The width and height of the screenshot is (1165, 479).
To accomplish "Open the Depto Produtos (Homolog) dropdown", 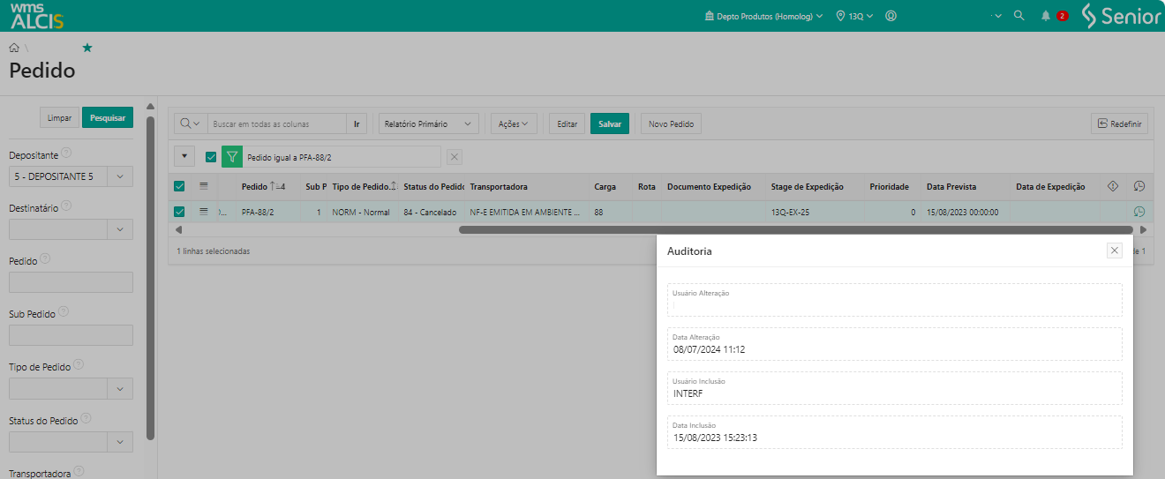I will coord(764,16).
